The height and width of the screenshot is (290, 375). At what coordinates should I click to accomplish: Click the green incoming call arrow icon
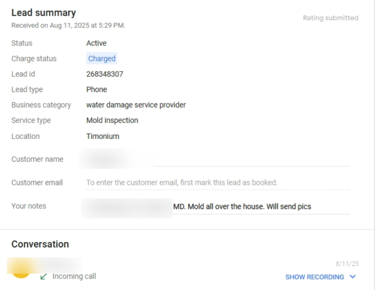[x=44, y=277]
